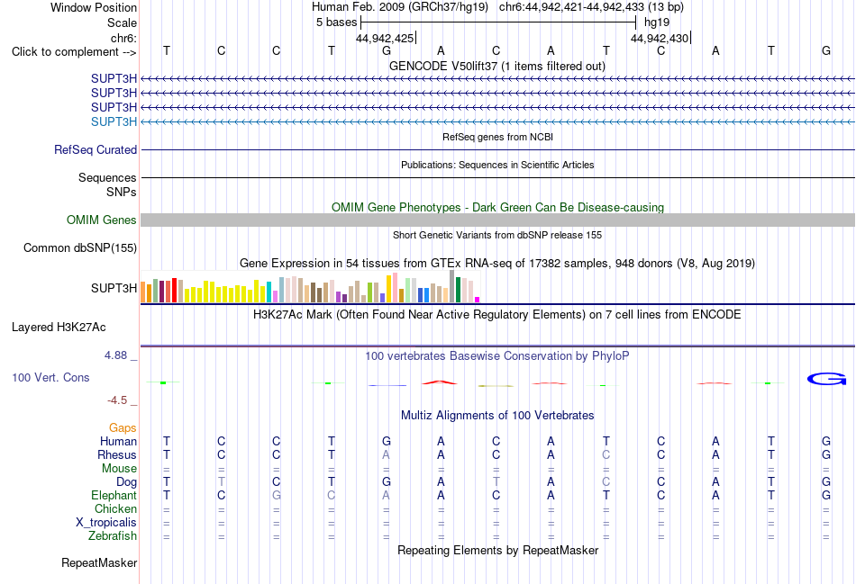Click 'Repeating Elements by RepeatMasker' title
Screen dimensions: 856x584
coord(497,550)
